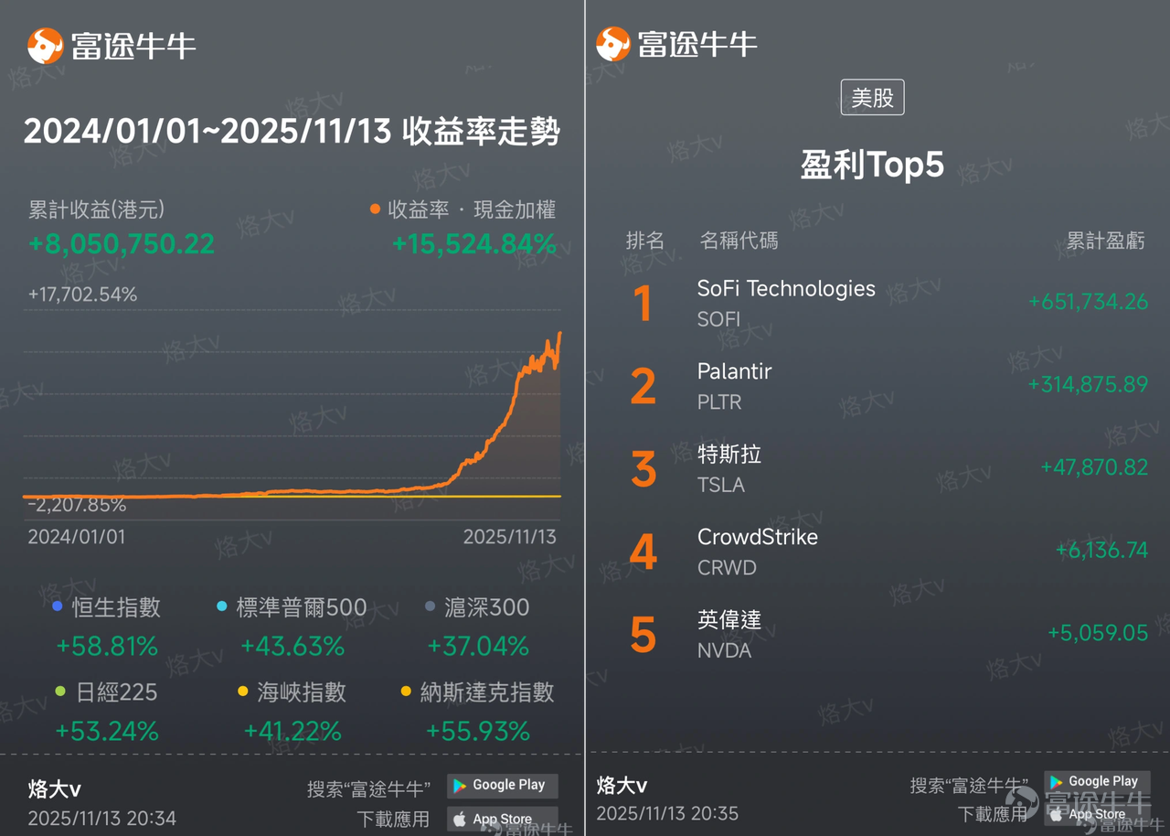The width and height of the screenshot is (1170, 836).
Task: Click the gray 滬深300 legend dot
Action: 430,606
